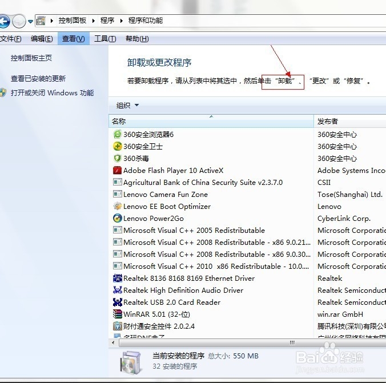Screen dimensions: 386x383
Task: Click installed programs icon in details pane
Action: tap(131, 362)
